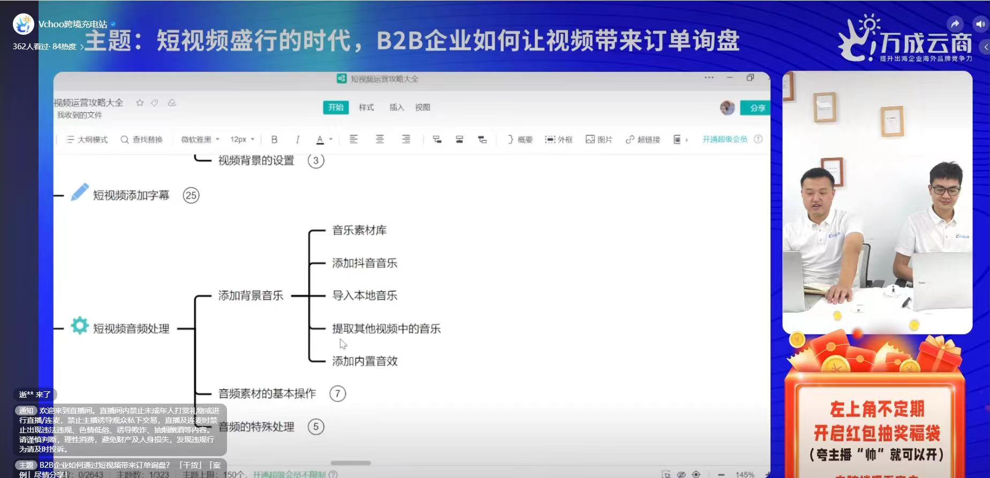
Task: Align text left
Action: click(x=353, y=139)
